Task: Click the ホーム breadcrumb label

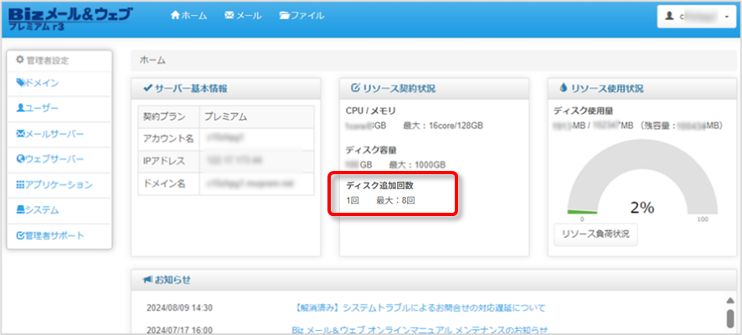Action: click(x=152, y=60)
